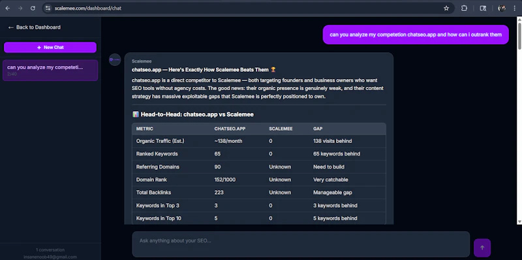Click the address bar URL scalemee.com/dashboard/chat
This screenshot has width=522, height=260.
pyautogui.click(x=88, y=8)
